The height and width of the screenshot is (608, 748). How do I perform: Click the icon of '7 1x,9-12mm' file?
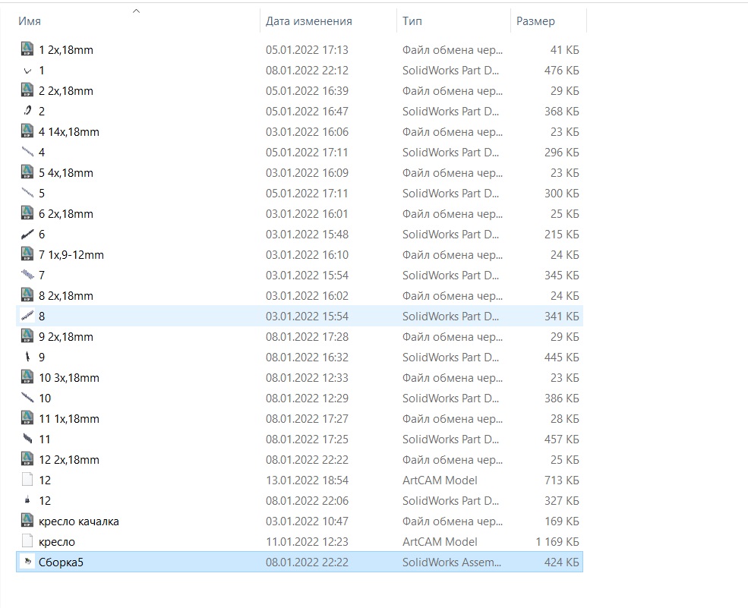tap(27, 254)
